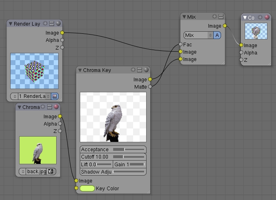Click Chroma Key Image input socket
276x200 pixels.
click(76, 180)
